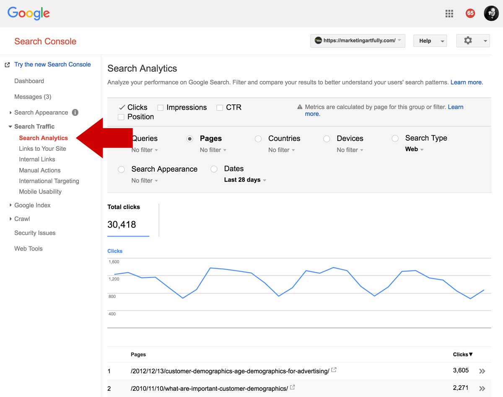Uncheck the Clicks metric checkbox
Viewport: 503px width, 397px height.
point(122,107)
